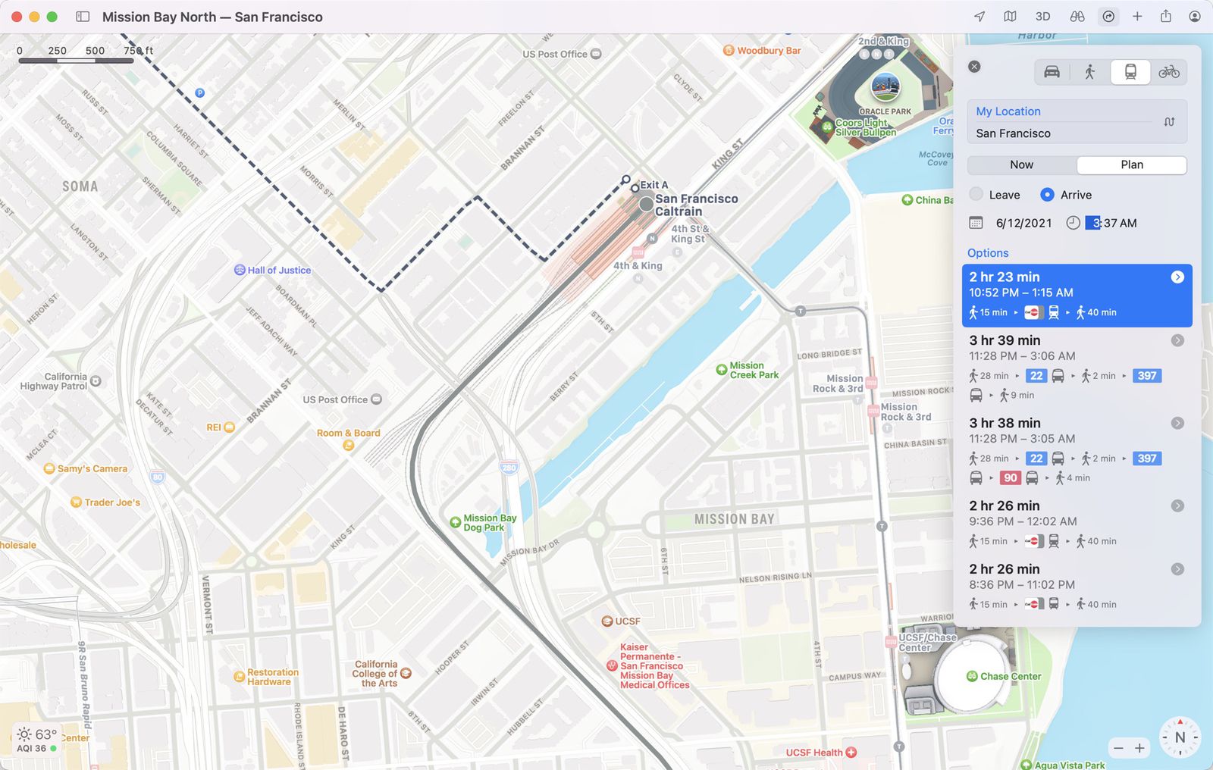Expand details for the 3 hr 39 min route
Image resolution: width=1213 pixels, height=770 pixels.
(1177, 340)
